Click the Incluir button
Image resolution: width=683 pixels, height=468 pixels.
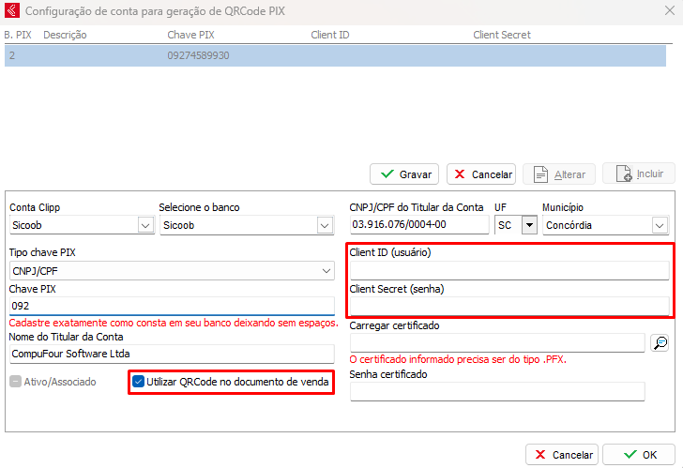click(x=638, y=174)
